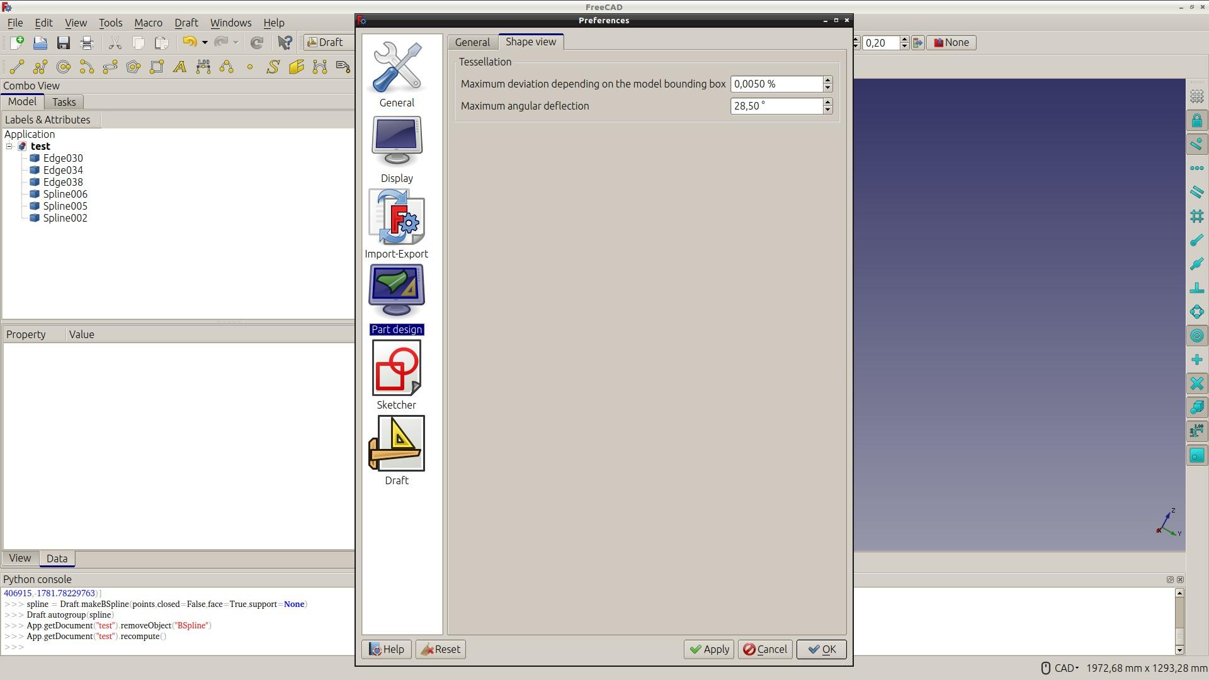Select the Draft Text 'A' tool
Viewport: 1209px width, 680px height.
(x=179, y=67)
